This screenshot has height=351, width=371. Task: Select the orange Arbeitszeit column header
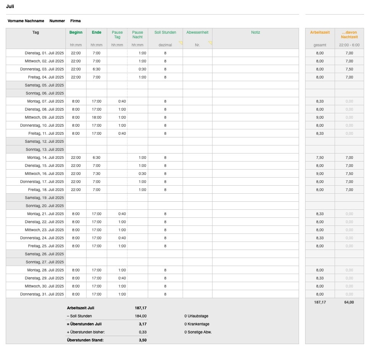[x=320, y=33]
